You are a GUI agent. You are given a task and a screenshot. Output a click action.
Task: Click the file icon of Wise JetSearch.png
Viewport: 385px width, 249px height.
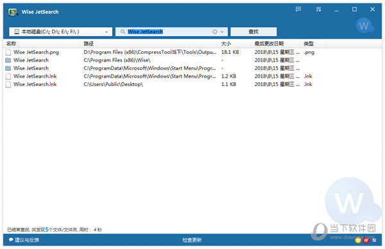(8, 52)
